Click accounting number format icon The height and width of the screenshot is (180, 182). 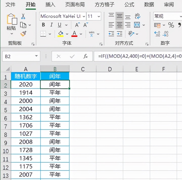(157, 25)
